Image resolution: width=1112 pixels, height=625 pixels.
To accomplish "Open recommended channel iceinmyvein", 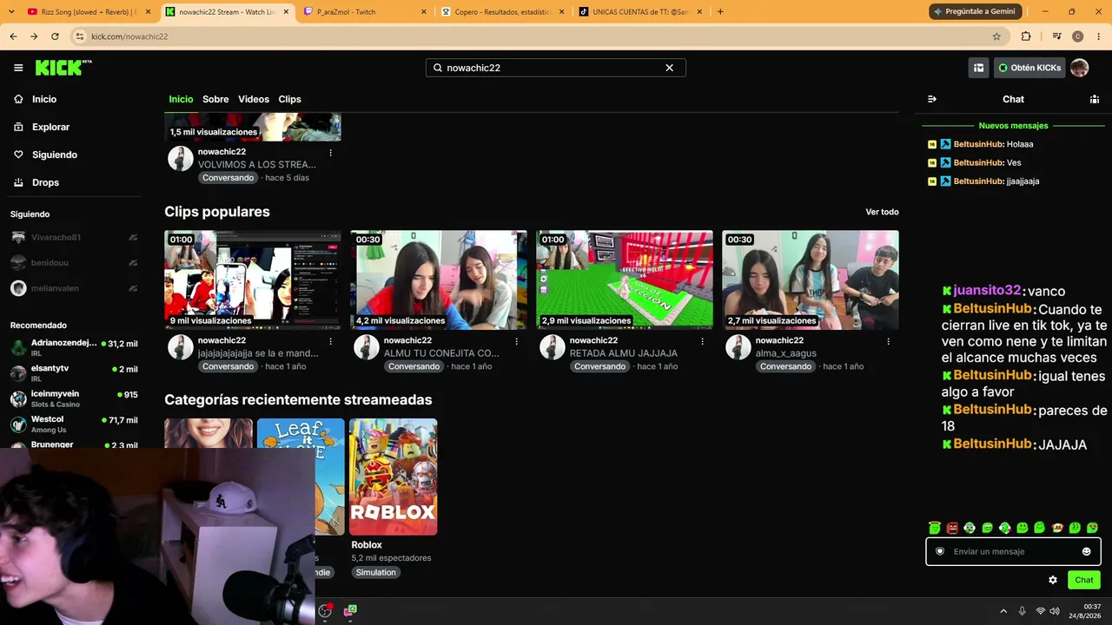I will [74, 398].
